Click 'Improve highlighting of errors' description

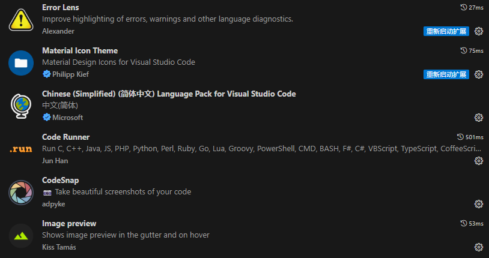click(168, 19)
